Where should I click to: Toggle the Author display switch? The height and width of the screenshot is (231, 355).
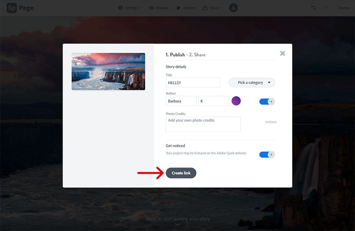coord(267,102)
